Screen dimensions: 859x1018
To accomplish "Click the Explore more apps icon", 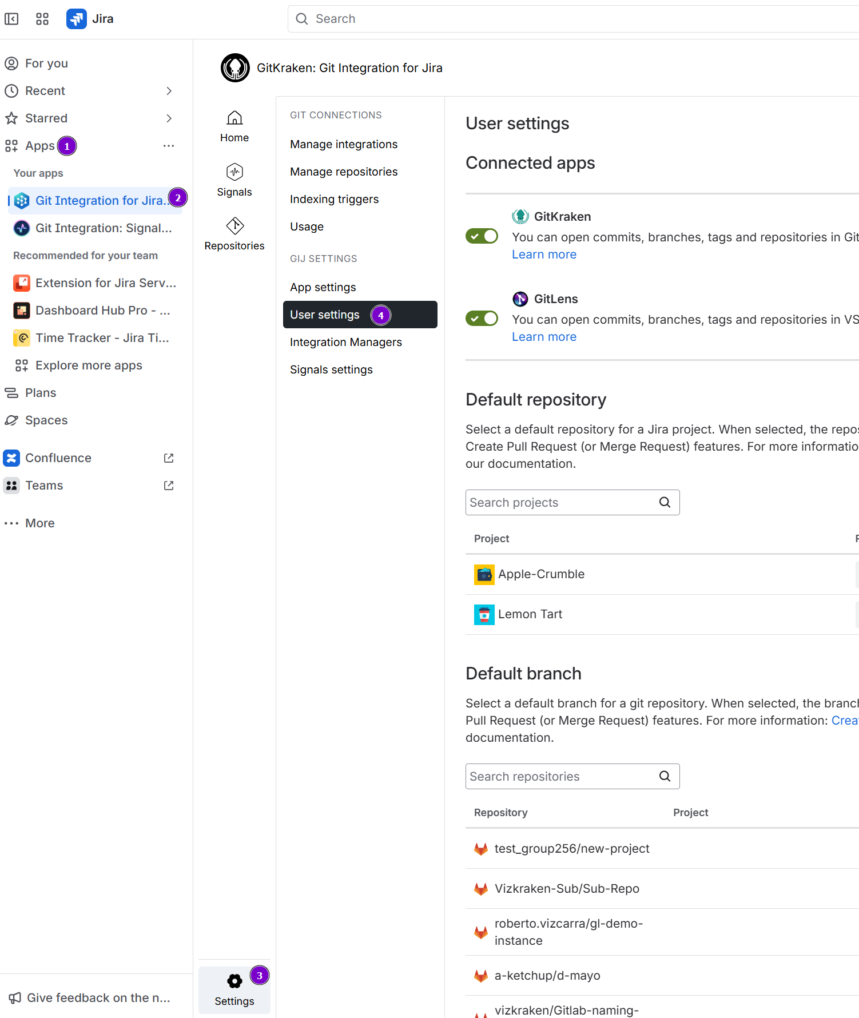I will point(22,365).
